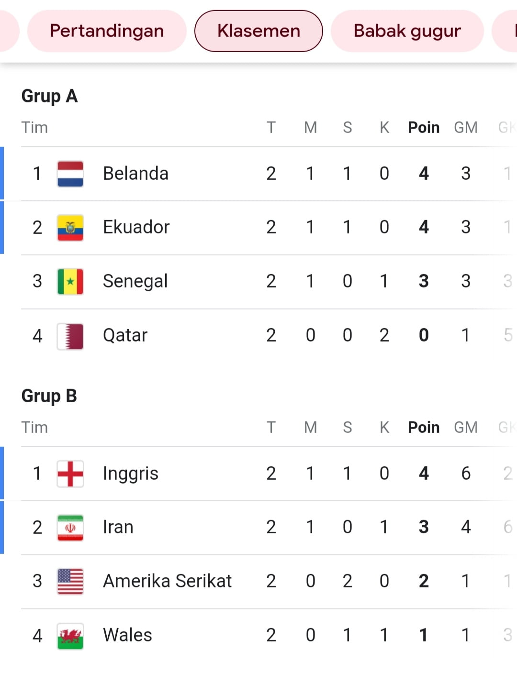Screen dimensions: 517x673
Task: Tap the Iran flag icon
Action: tap(70, 528)
